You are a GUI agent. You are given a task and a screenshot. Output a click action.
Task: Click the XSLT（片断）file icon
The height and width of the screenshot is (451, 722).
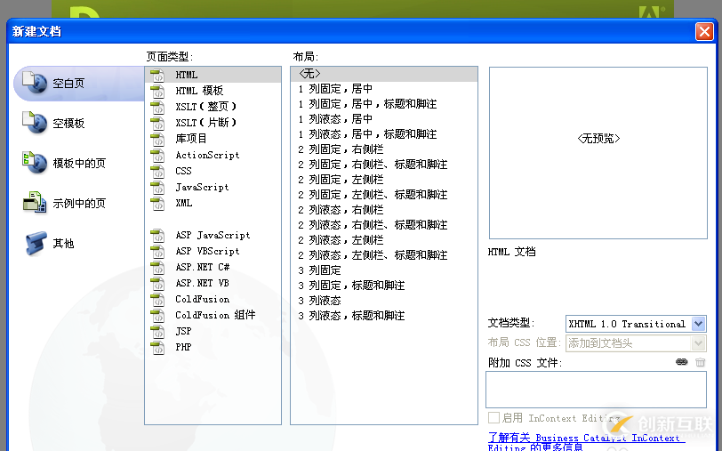coord(157,123)
